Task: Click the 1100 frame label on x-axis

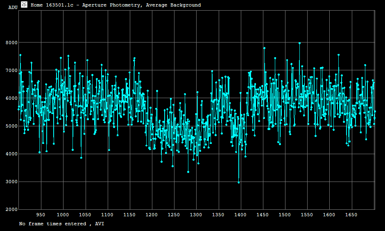Action: [x=107, y=215]
